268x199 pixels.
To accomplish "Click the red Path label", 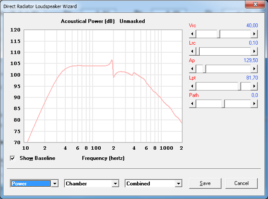I will [194, 95].
